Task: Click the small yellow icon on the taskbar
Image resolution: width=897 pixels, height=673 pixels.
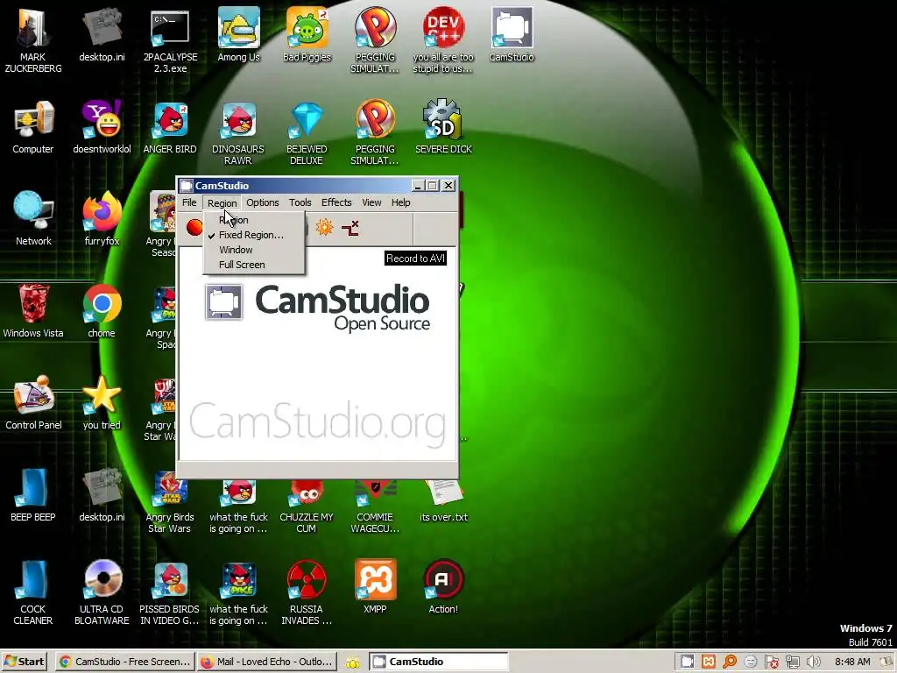Action: pyautogui.click(x=353, y=662)
